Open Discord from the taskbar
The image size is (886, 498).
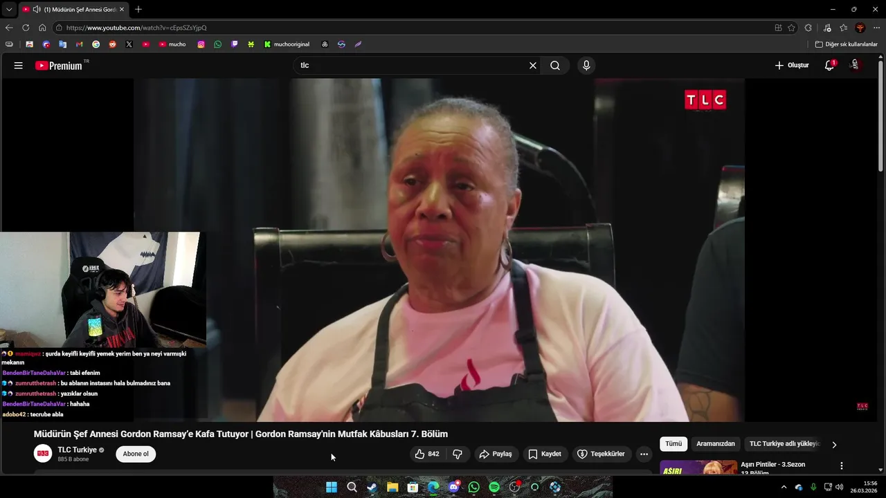click(453, 487)
